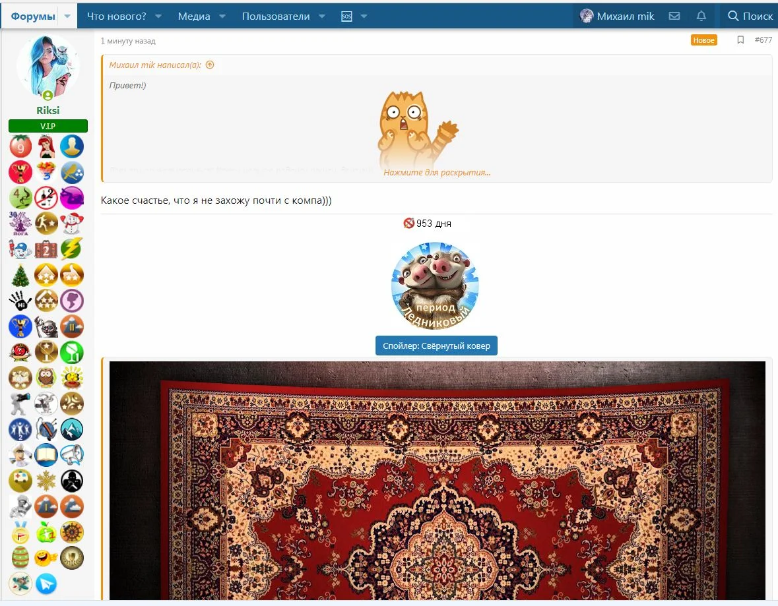This screenshot has height=606, width=778.
Task: Open the bell alerts icon
Action: click(x=701, y=16)
